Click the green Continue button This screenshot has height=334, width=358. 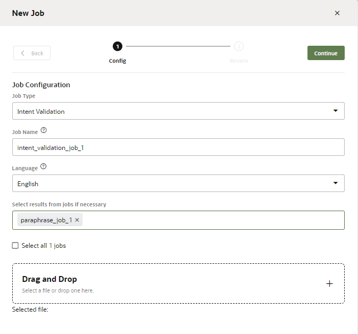pyautogui.click(x=326, y=53)
